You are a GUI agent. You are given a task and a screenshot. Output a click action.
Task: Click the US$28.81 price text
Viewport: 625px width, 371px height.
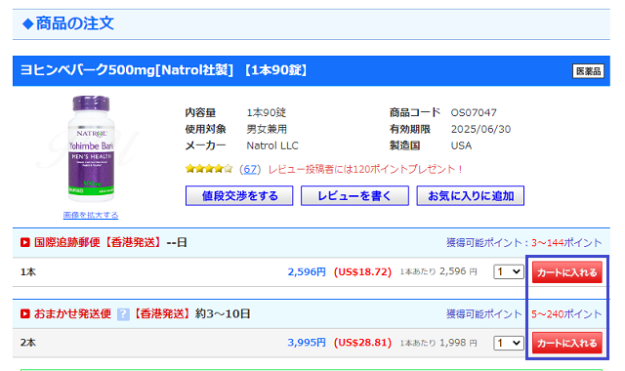click(x=362, y=343)
